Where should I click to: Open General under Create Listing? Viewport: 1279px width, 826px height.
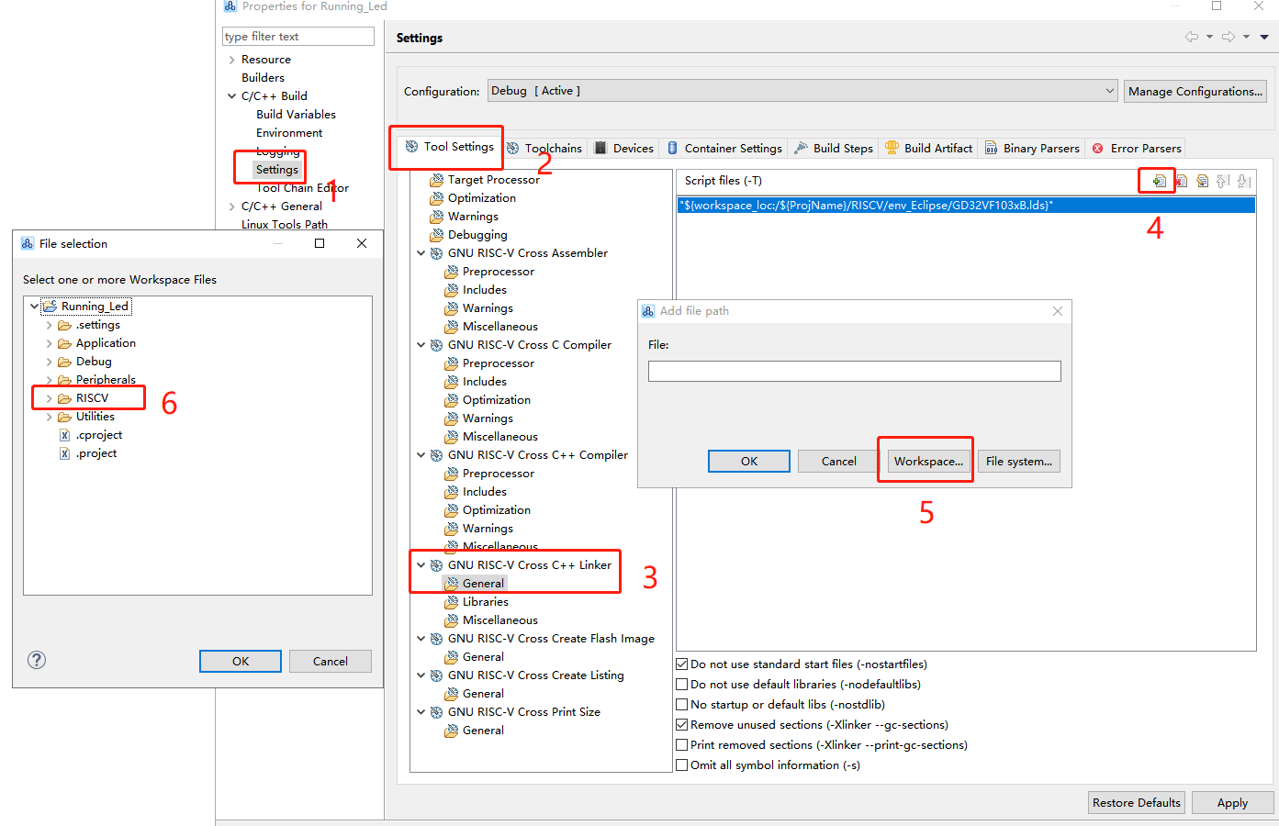(x=483, y=694)
